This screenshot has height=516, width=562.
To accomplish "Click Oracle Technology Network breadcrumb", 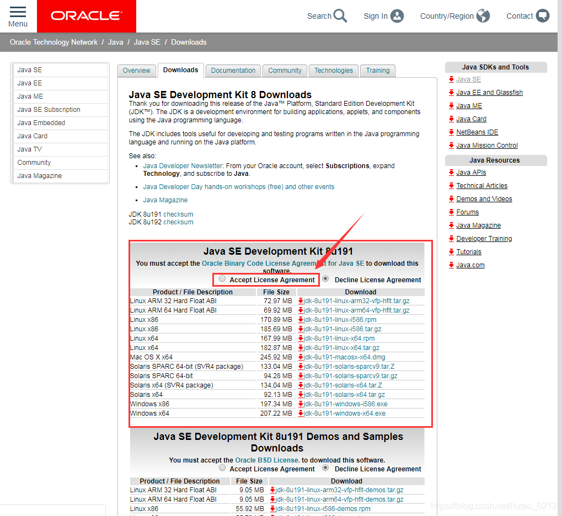I will pyautogui.click(x=53, y=42).
